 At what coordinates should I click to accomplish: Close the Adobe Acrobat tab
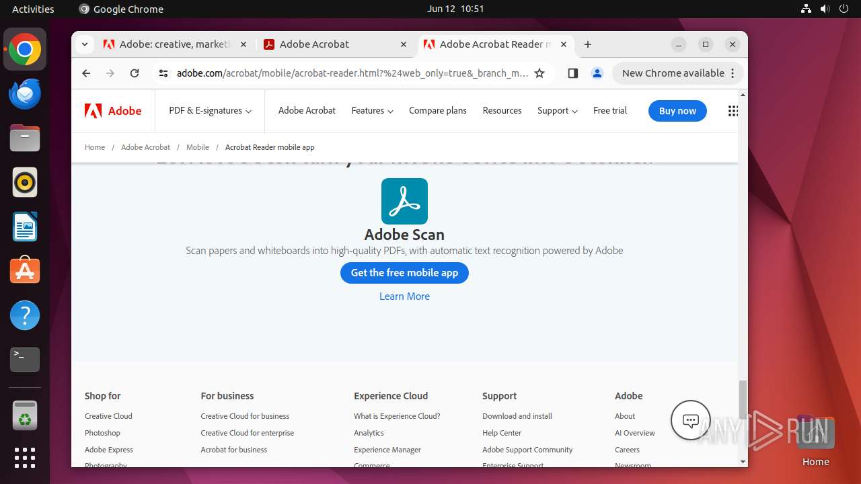point(404,44)
